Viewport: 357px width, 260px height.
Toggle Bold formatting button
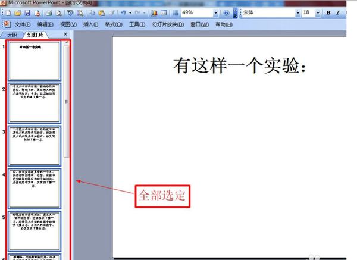click(328, 12)
